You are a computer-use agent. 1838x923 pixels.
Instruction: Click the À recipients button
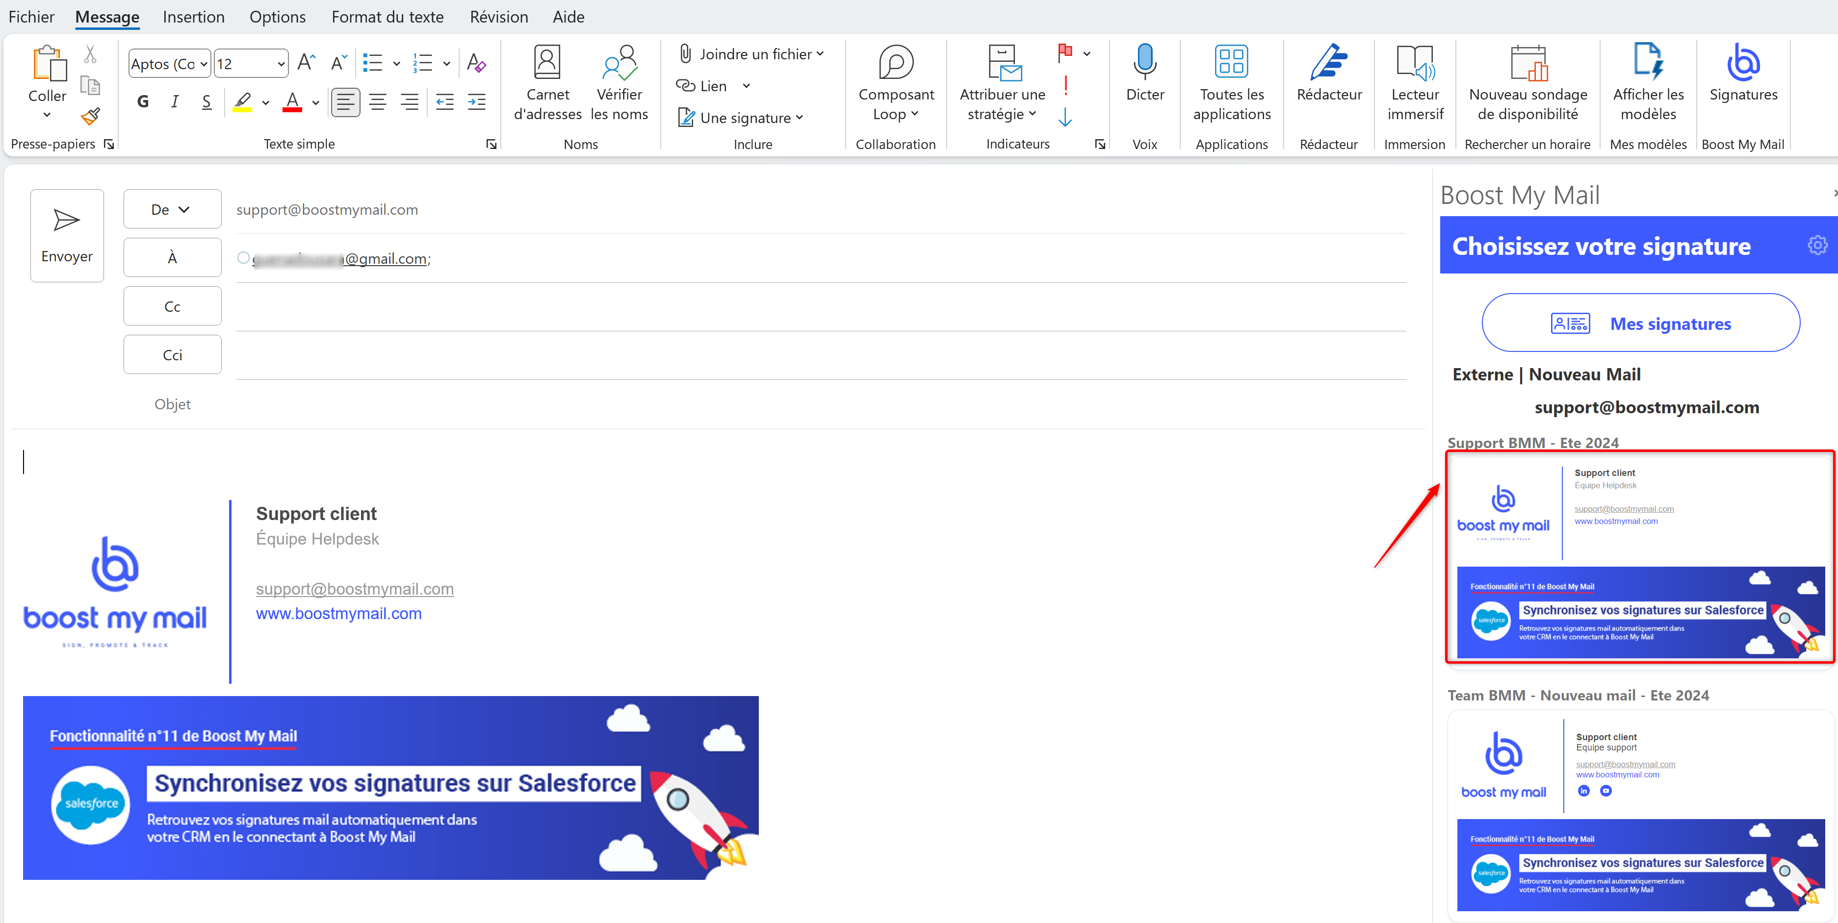click(172, 257)
